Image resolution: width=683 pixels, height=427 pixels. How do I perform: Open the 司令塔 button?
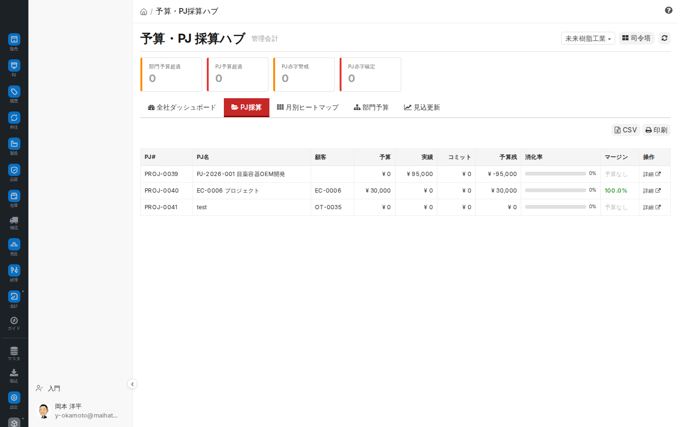(x=637, y=38)
